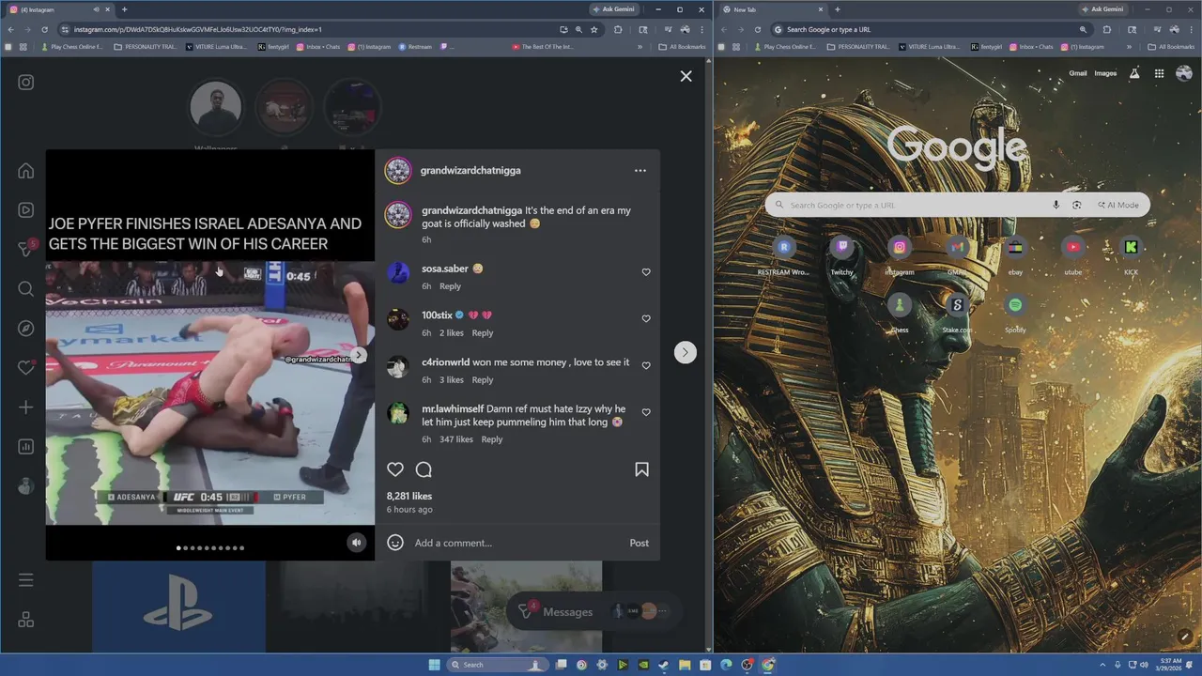Click Post to submit the comment
1202x676 pixels.
click(640, 543)
